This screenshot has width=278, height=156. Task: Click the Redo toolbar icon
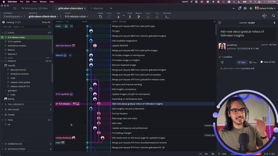click(x=109, y=17)
